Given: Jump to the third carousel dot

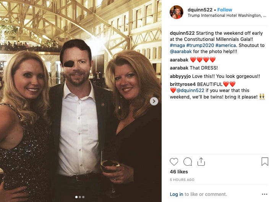Looking at the screenshot, I should [x=83, y=197].
